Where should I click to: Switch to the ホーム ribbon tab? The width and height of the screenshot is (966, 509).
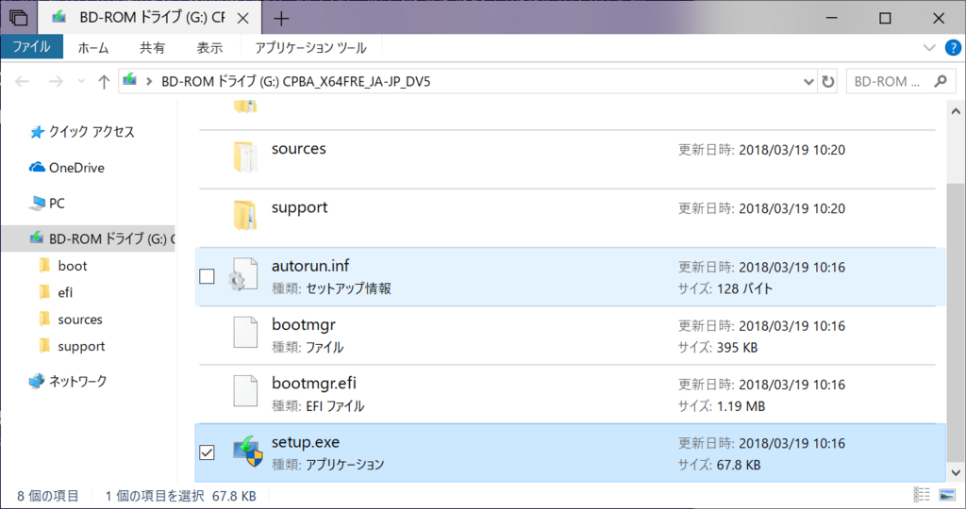pyautogui.click(x=93, y=48)
